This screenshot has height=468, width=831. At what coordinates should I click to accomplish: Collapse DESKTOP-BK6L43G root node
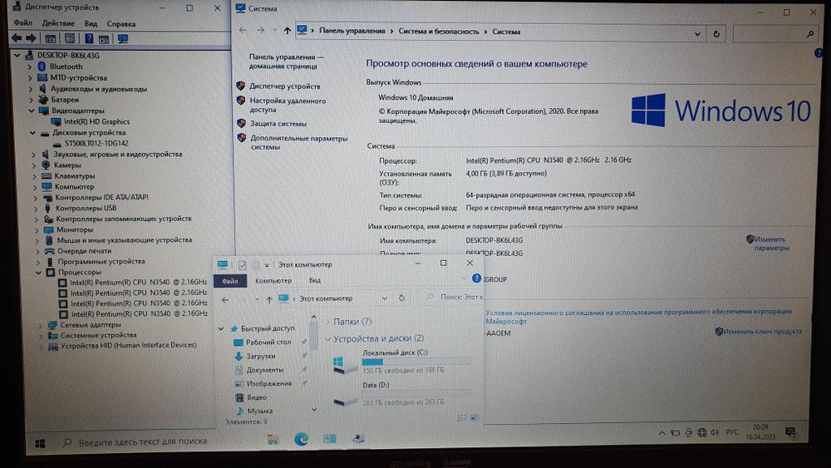click(17, 55)
